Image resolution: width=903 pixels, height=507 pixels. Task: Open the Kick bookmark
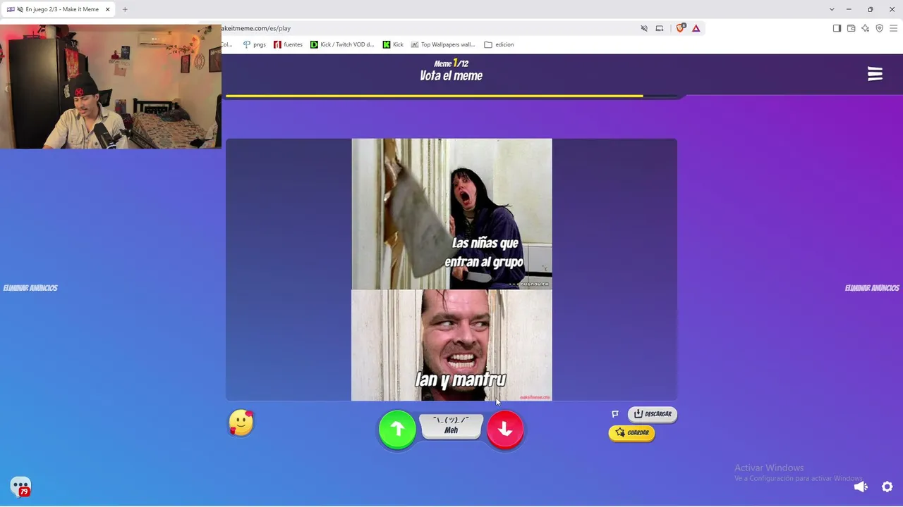click(393, 44)
